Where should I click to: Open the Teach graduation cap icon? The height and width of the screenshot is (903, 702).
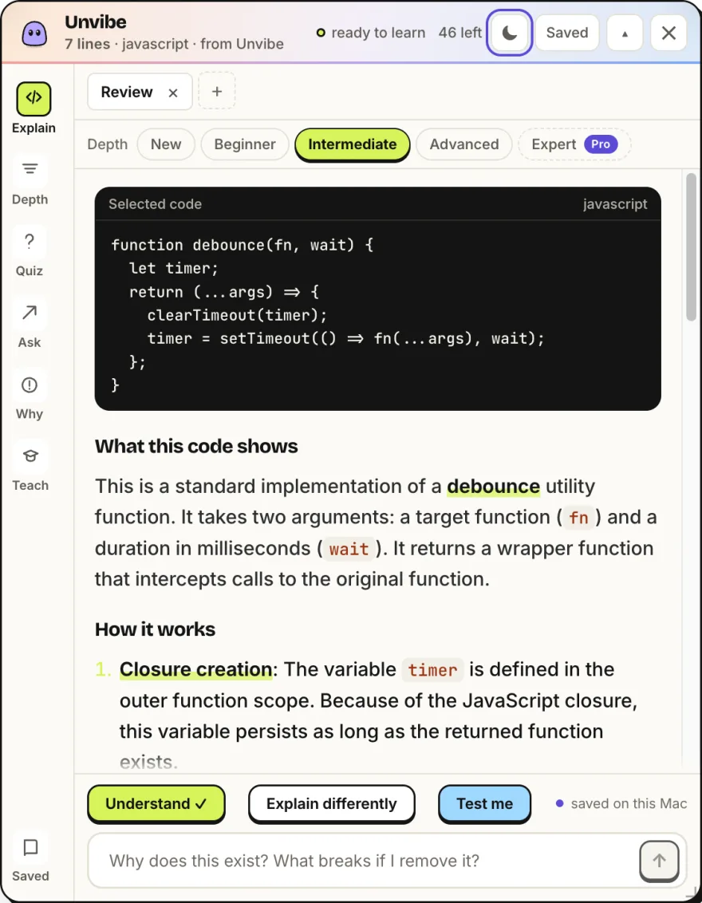[30, 456]
